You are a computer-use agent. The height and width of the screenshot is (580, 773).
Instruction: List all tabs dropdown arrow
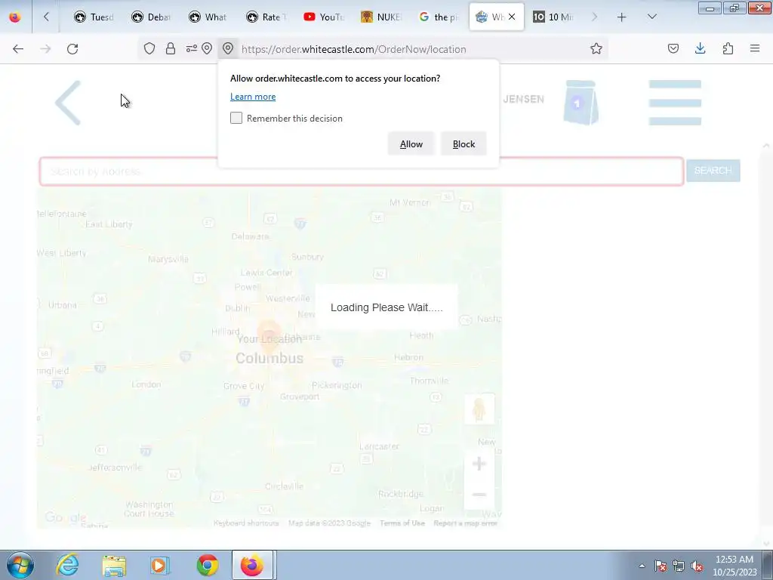[x=651, y=17]
